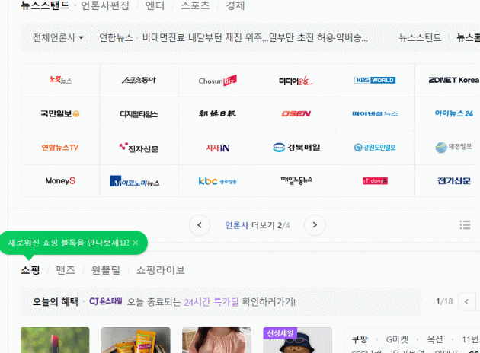Open the ChosunBiz publisher logo
This screenshot has width=480, height=353.
217,81
